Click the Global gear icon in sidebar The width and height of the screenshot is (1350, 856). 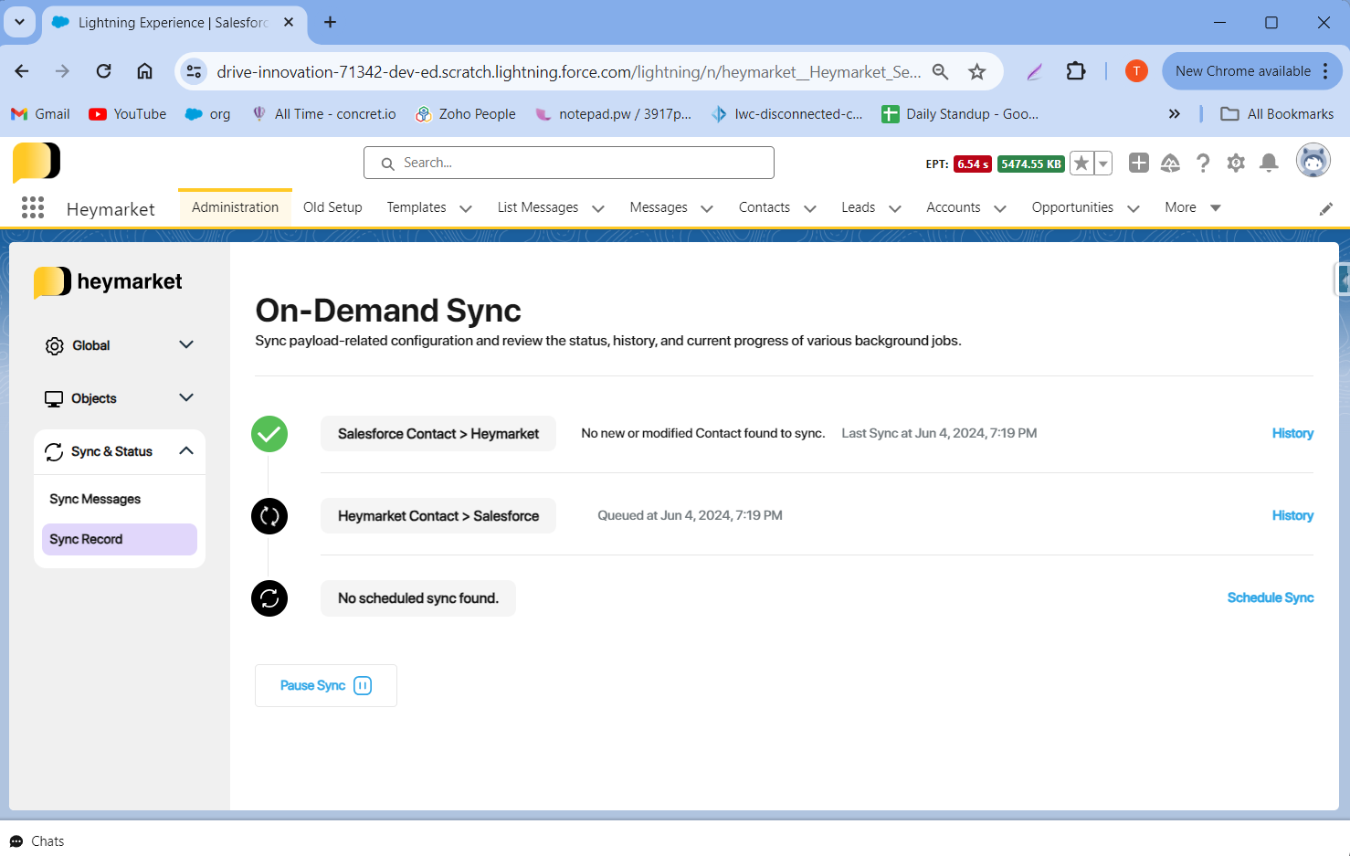point(54,346)
